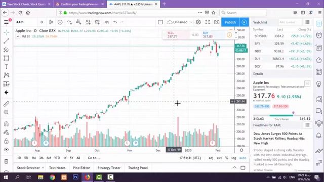Click the trash remove drawings icon
Image resolution: width=324 pixels, height=182 pixels.
6,161
